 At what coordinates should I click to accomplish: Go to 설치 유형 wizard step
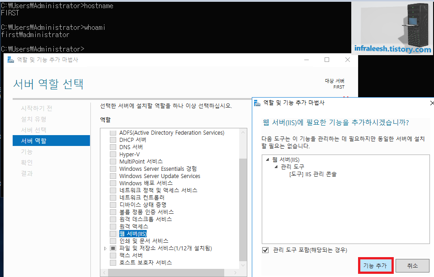(33, 119)
